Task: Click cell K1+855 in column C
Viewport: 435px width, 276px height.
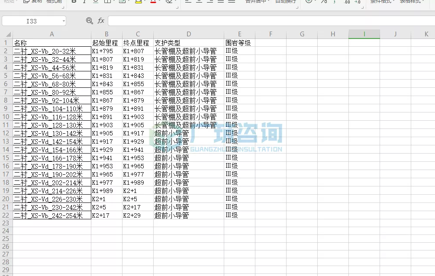Action: [x=138, y=84]
